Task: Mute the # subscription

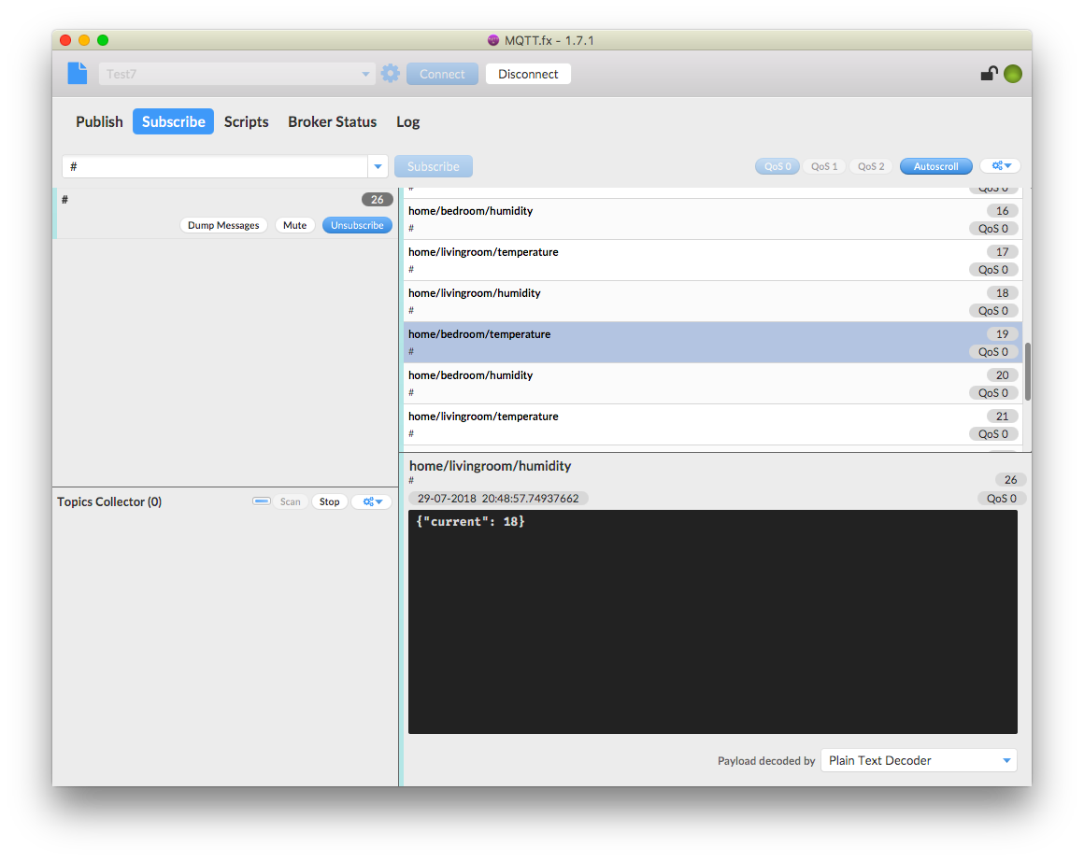Action: 294,225
